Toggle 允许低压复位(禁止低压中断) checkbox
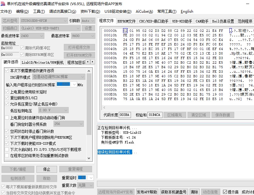Viewport: 254px width, 195px height. pyautogui.click(x=7, y=104)
